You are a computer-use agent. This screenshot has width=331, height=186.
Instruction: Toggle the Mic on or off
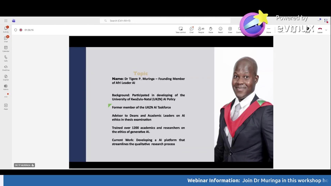[294, 30]
